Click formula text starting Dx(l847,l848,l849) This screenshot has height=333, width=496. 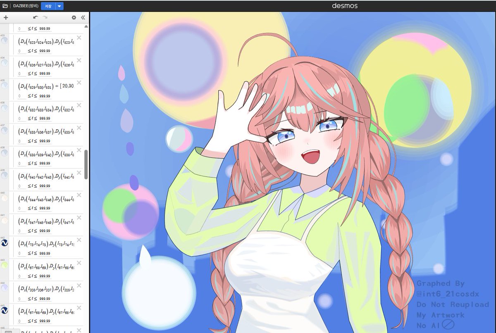pos(46,221)
